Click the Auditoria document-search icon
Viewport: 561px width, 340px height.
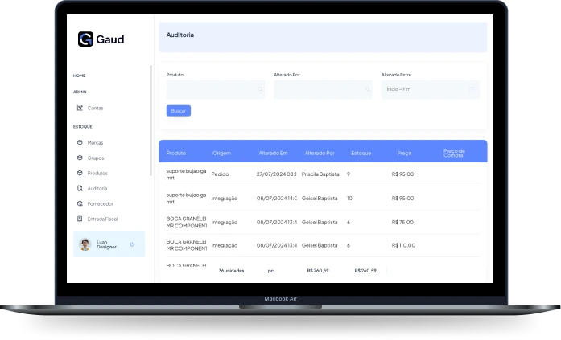pos(80,188)
